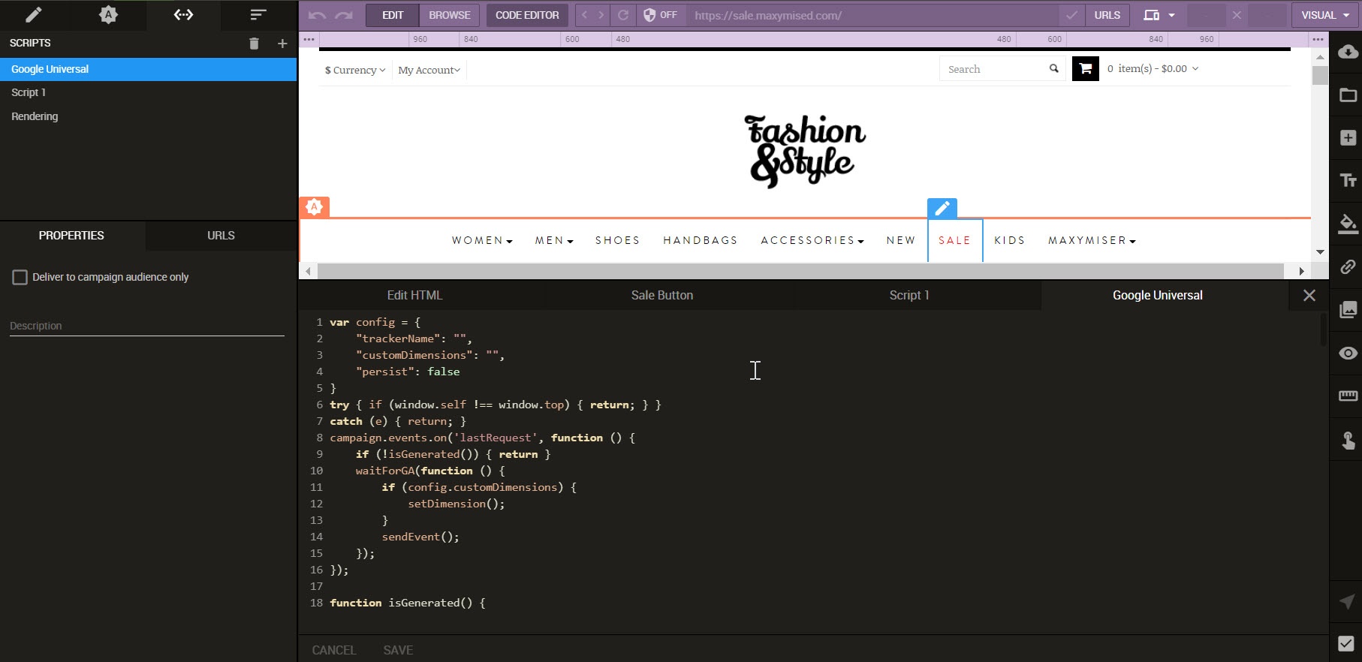This screenshot has width=1362, height=662.
Task: Click the blue pencil edit marker above SALE
Action: [x=942, y=208]
